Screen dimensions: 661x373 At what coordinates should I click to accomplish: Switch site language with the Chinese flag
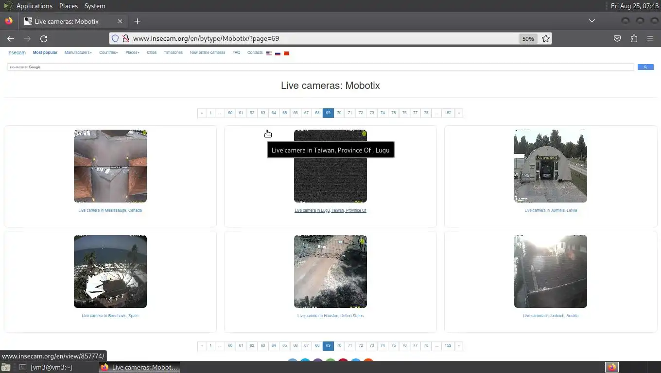[286, 53]
